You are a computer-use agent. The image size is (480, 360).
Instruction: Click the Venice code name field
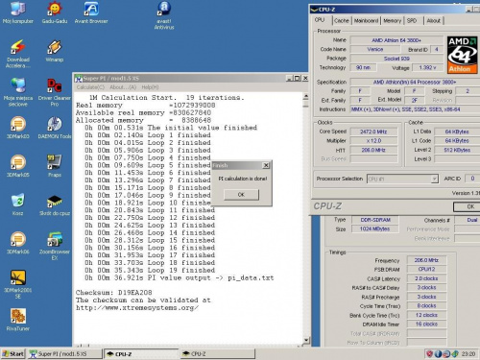click(x=375, y=49)
